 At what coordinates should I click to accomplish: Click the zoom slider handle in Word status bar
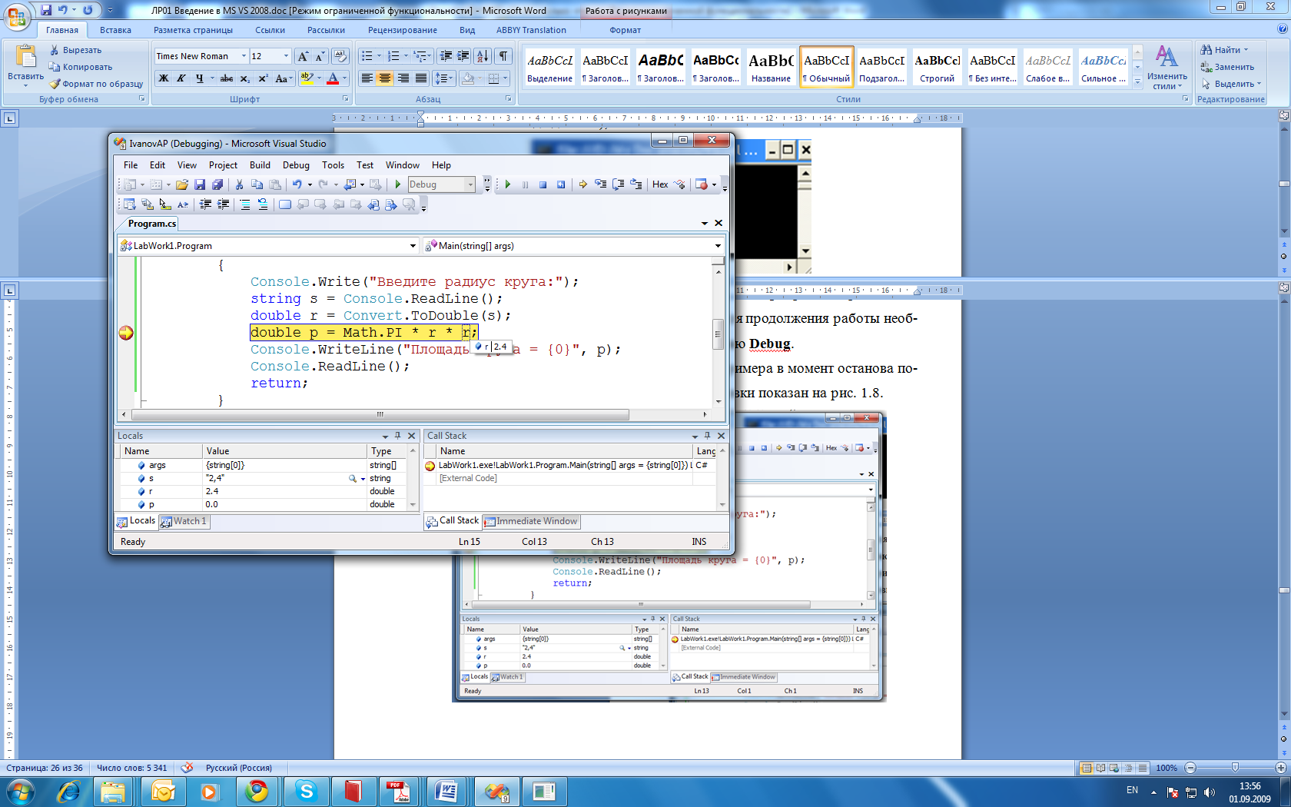coord(1235,768)
